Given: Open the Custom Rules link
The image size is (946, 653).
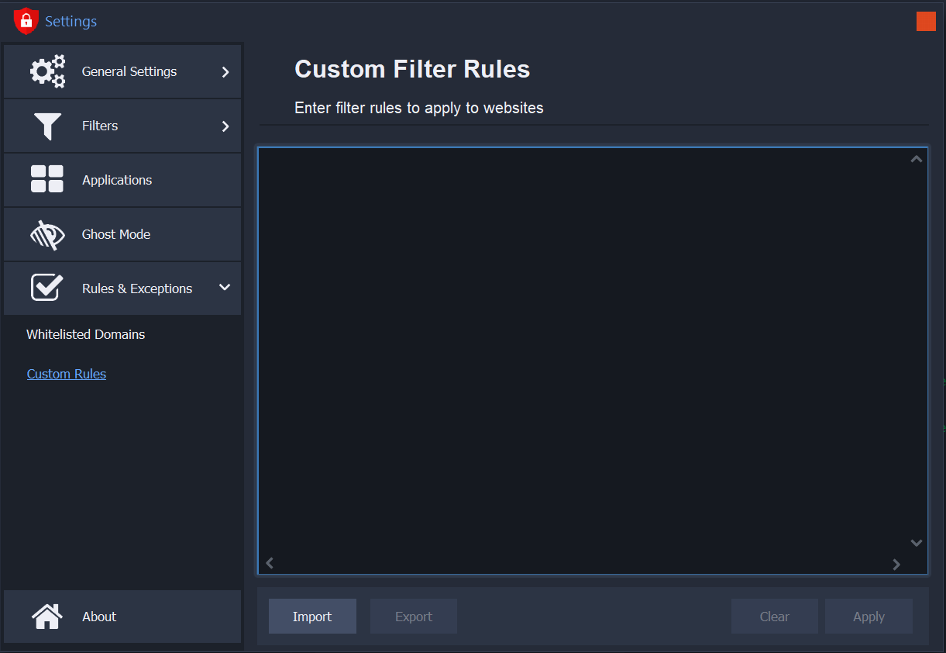Looking at the screenshot, I should click(67, 374).
